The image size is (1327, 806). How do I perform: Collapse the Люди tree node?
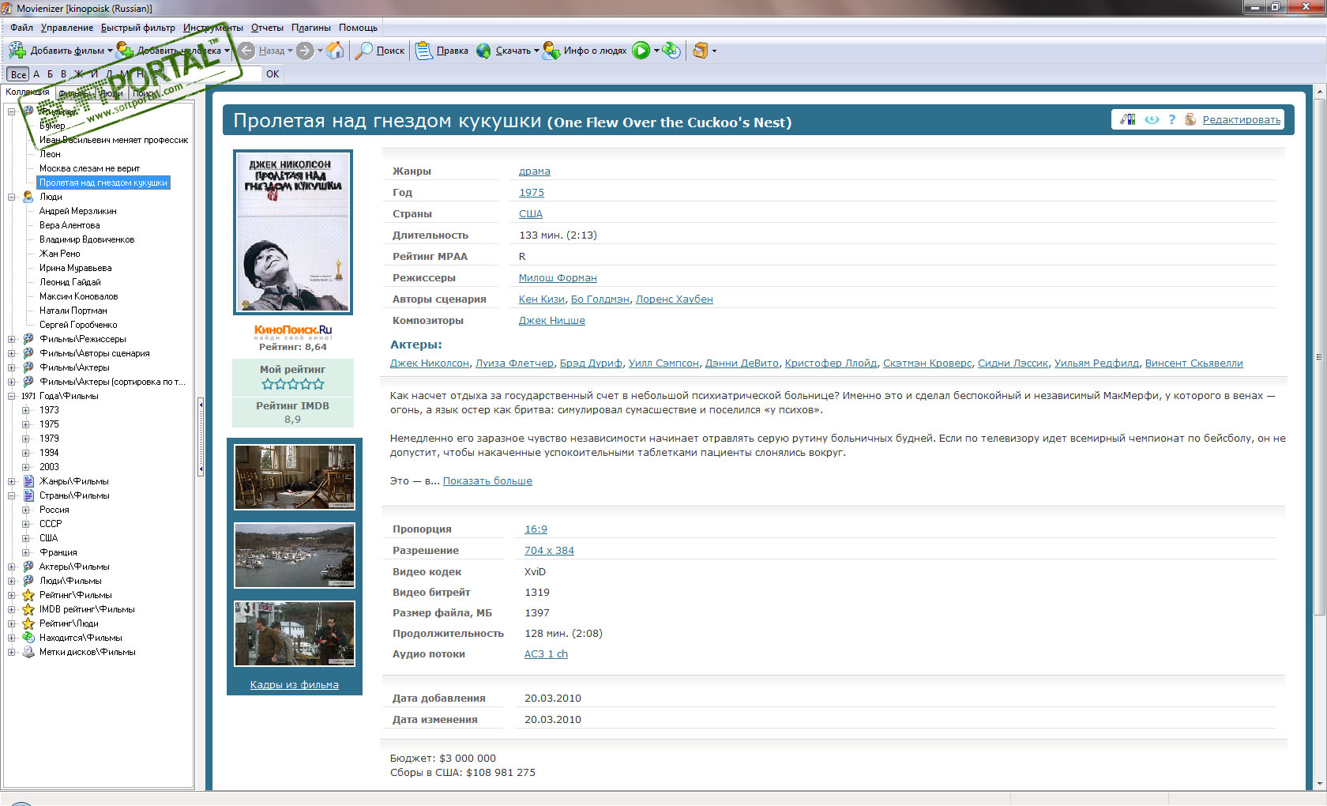pyautogui.click(x=12, y=197)
